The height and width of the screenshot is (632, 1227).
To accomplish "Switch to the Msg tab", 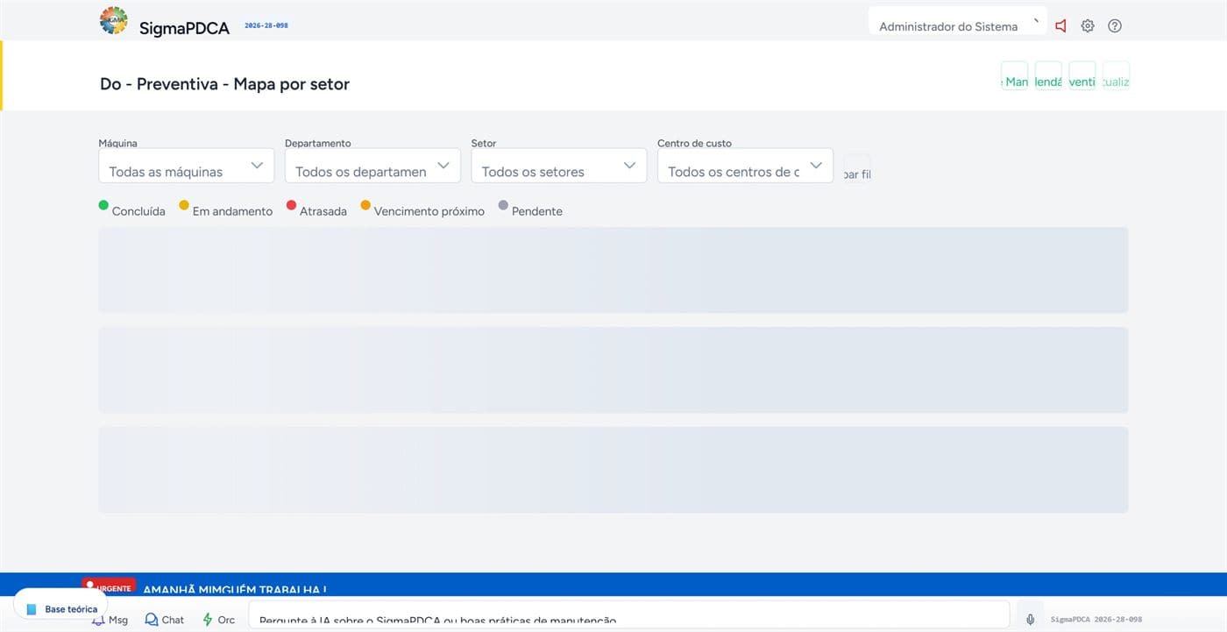I will tap(110, 619).
